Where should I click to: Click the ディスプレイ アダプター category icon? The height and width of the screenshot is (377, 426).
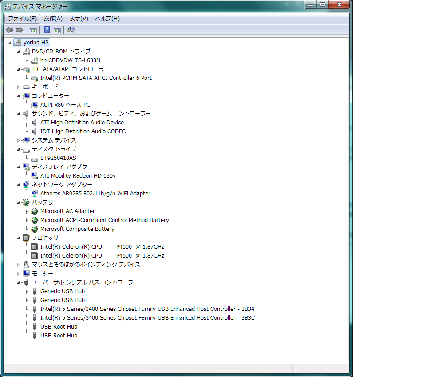[x=26, y=167]
